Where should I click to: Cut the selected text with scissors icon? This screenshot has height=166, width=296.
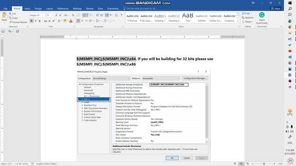pyautogui.click(x=10, y=13)
